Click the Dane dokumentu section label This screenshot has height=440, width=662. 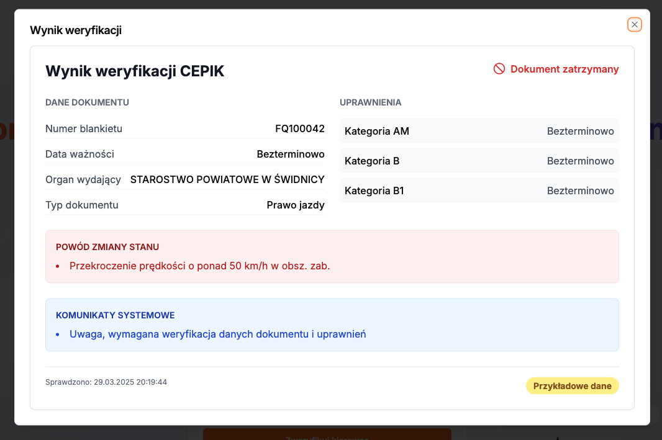(x=87, y=102)
